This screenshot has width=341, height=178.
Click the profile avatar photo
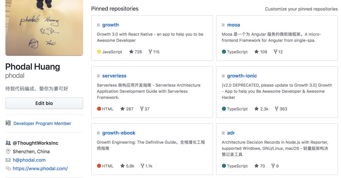(x=44, y=28)
